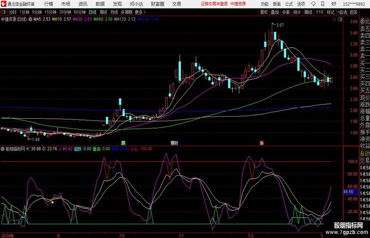Click the MA120: 2.12 label
The width and height of the screenshot is (370, 238).
click(x=125, y=19)
